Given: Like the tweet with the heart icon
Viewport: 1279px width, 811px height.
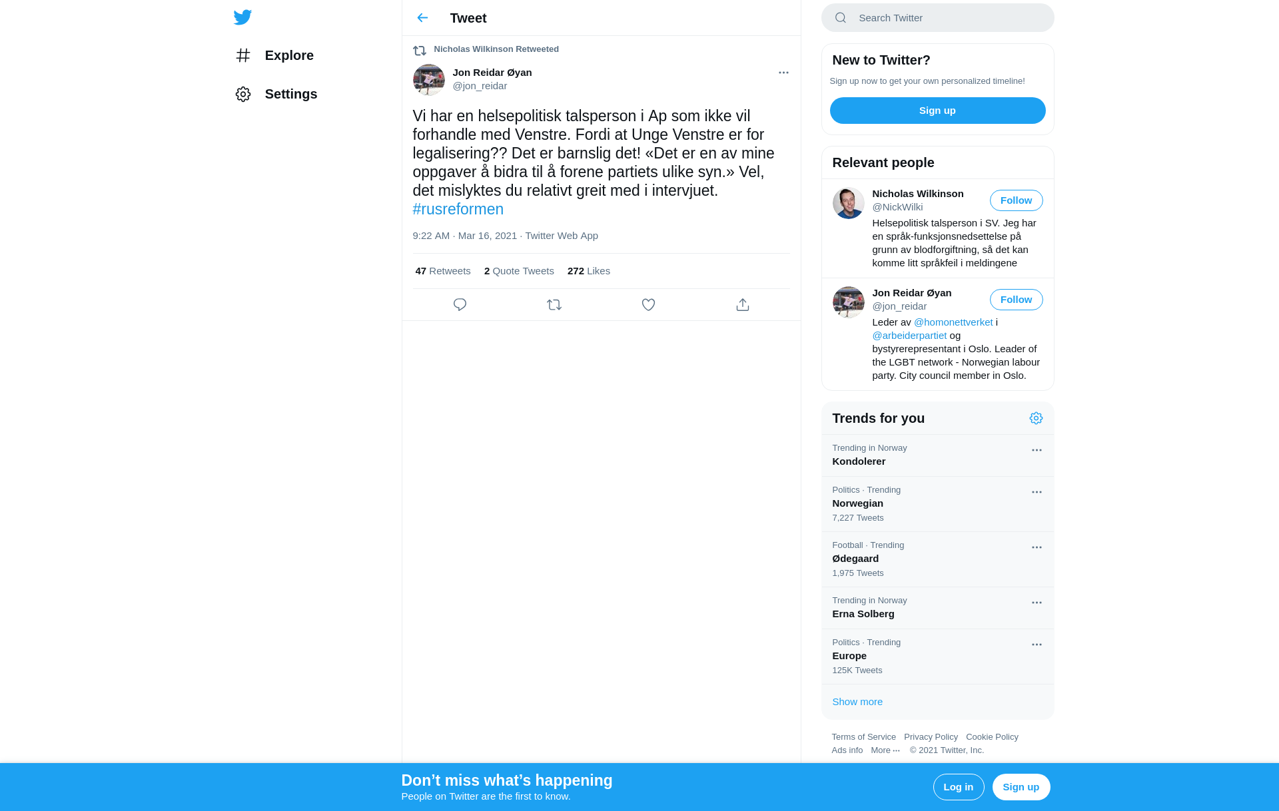Looking at the screenshot, I should tap(648, 304).
